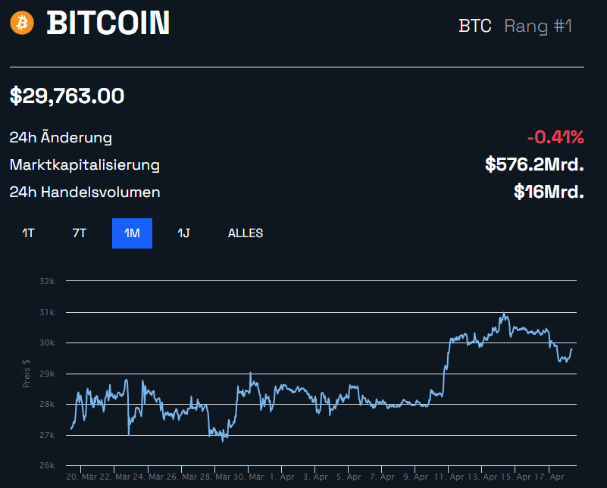Show ALLES historical price range

pyautogui.click(x=245, y=233)
